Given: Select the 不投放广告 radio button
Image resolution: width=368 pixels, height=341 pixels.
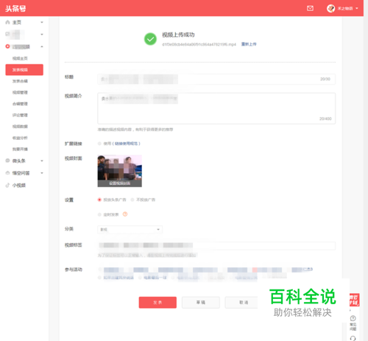Looking at the screenshot, I should click(x=132, y=200).
